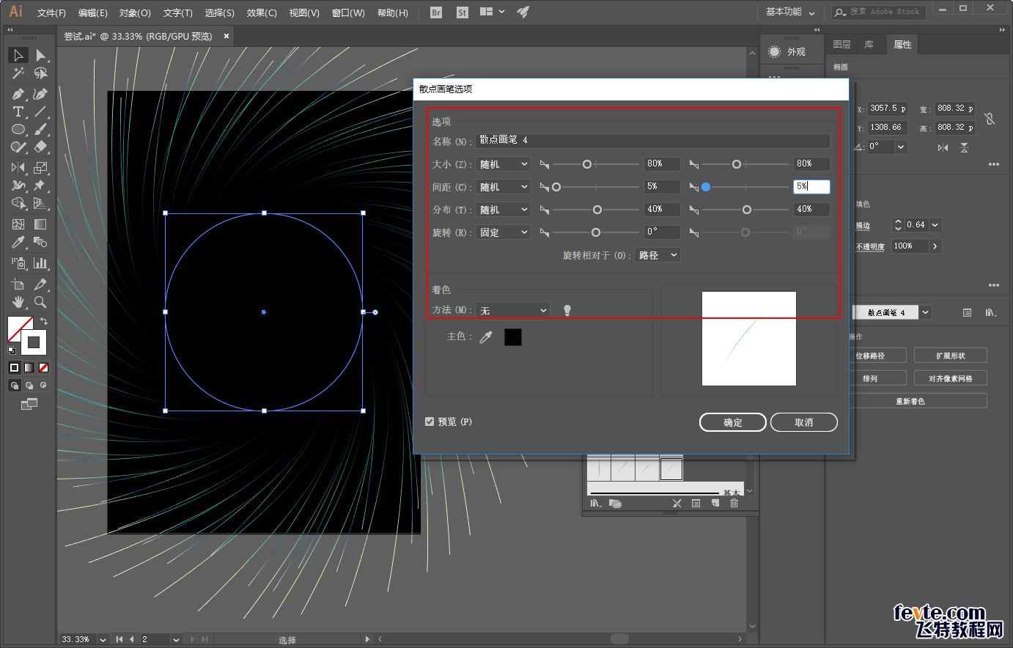Select the Pen tool in toolbar
Screen dimensions: 1013x648
pyautogui.click(x=18, y=94)
